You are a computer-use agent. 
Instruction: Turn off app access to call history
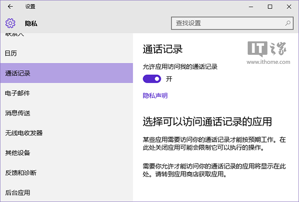tap(152, 79)
